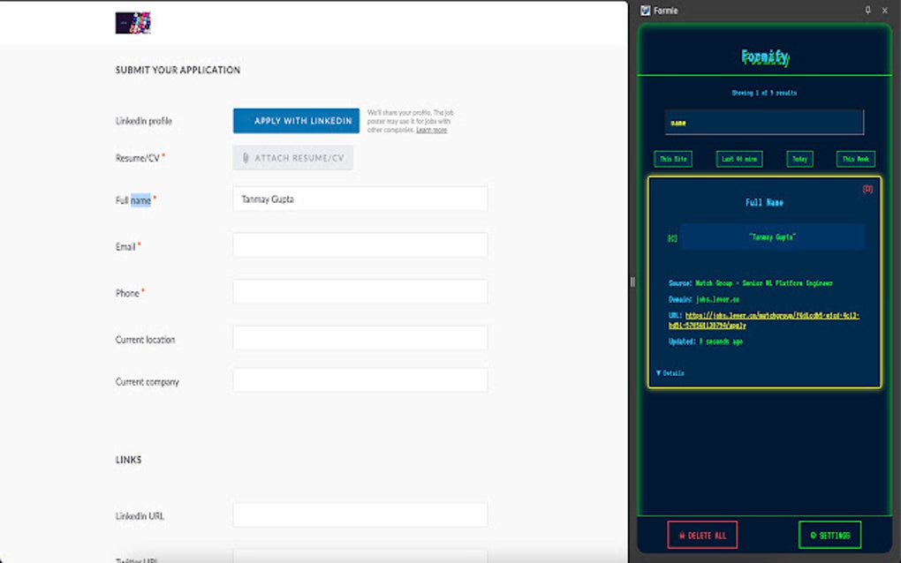The height and width of the screenshot is (563, 901).
Task: Open the Learn more link
Action: [432, 131]
